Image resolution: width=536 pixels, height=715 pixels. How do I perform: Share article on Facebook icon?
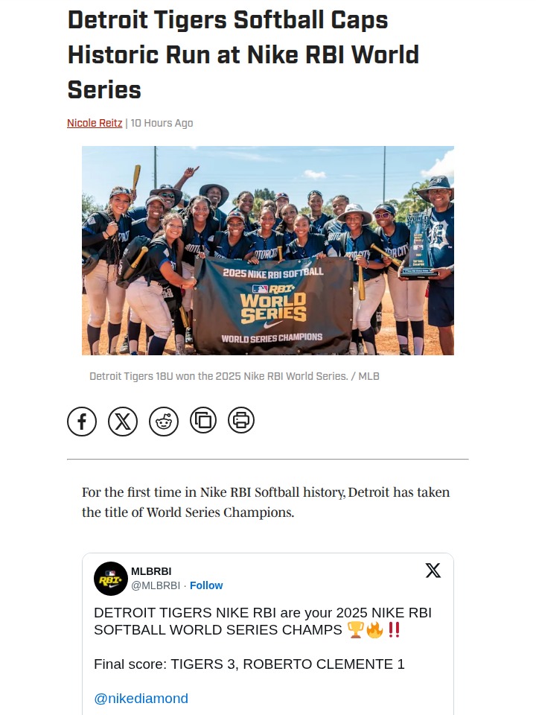82,422
